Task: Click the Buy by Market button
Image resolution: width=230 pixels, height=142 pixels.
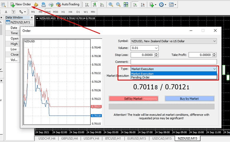Action: pos(189,99)
